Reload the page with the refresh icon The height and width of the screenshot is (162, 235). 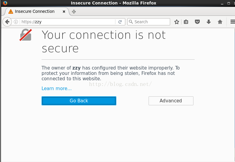[x=120, y=22]
